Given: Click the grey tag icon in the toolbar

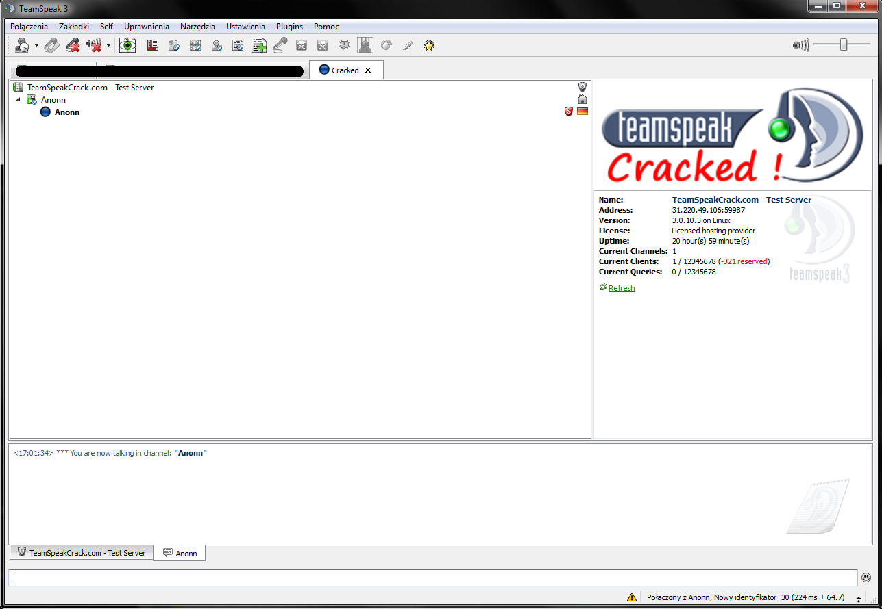Looking at the screenshot, I should click(x=51, y=45).
